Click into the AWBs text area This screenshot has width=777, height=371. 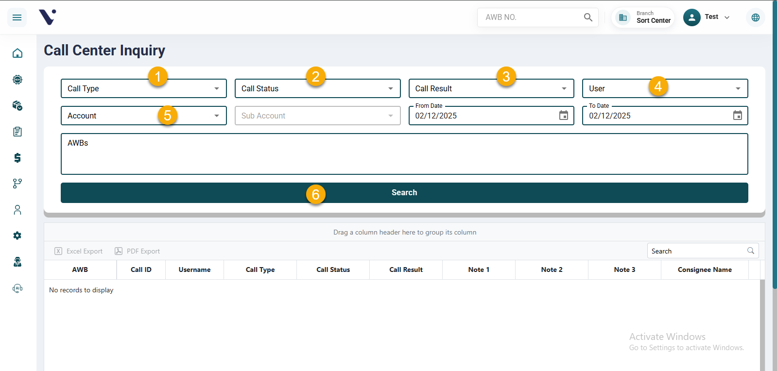pyautogui.click(x=404, y=154)
